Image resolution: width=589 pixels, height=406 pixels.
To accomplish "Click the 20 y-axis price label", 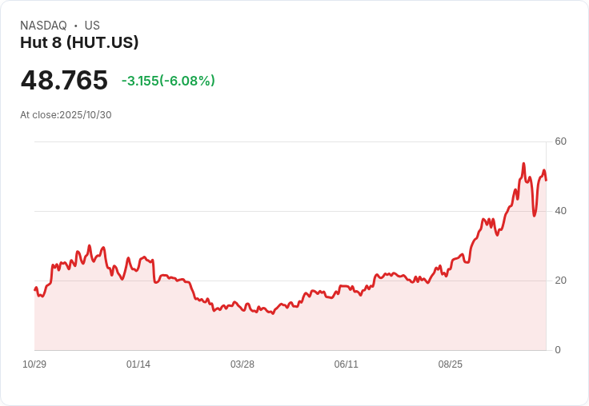I will (x=561, y=281).
